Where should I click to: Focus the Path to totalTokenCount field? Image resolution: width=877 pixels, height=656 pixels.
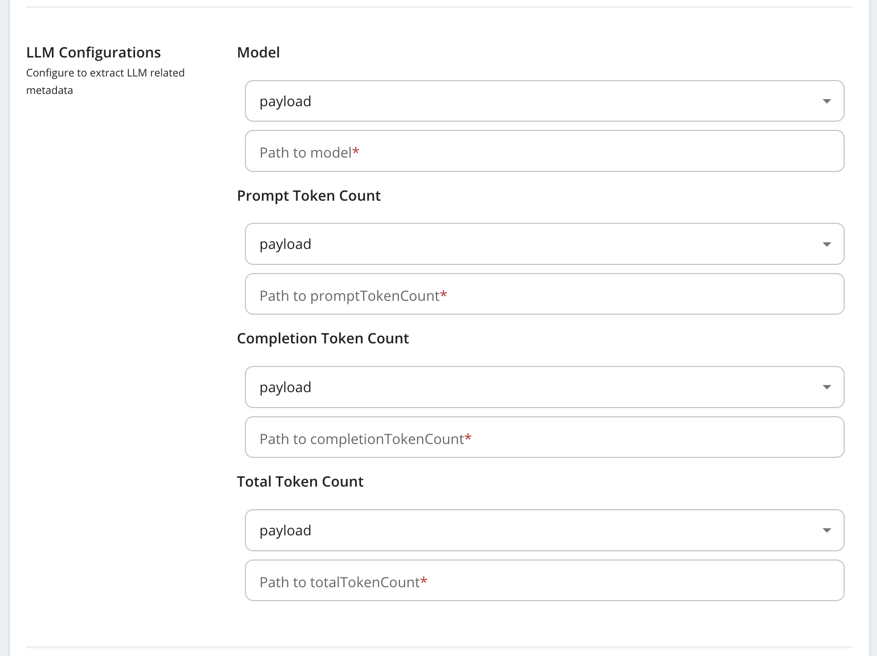click(x=545, y=581)
